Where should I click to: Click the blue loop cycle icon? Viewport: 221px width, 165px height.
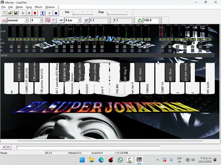click(x=86, y=20)
